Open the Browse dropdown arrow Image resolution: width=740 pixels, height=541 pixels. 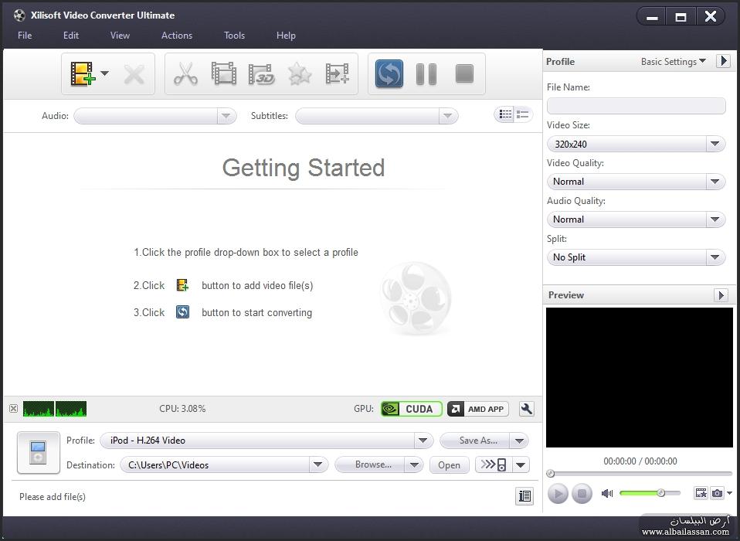tap(414, 464)
